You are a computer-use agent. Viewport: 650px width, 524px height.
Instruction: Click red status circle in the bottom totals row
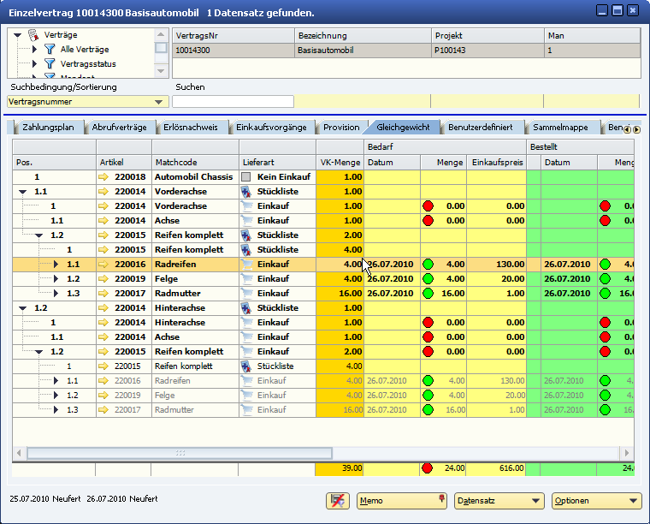[428, 468]
